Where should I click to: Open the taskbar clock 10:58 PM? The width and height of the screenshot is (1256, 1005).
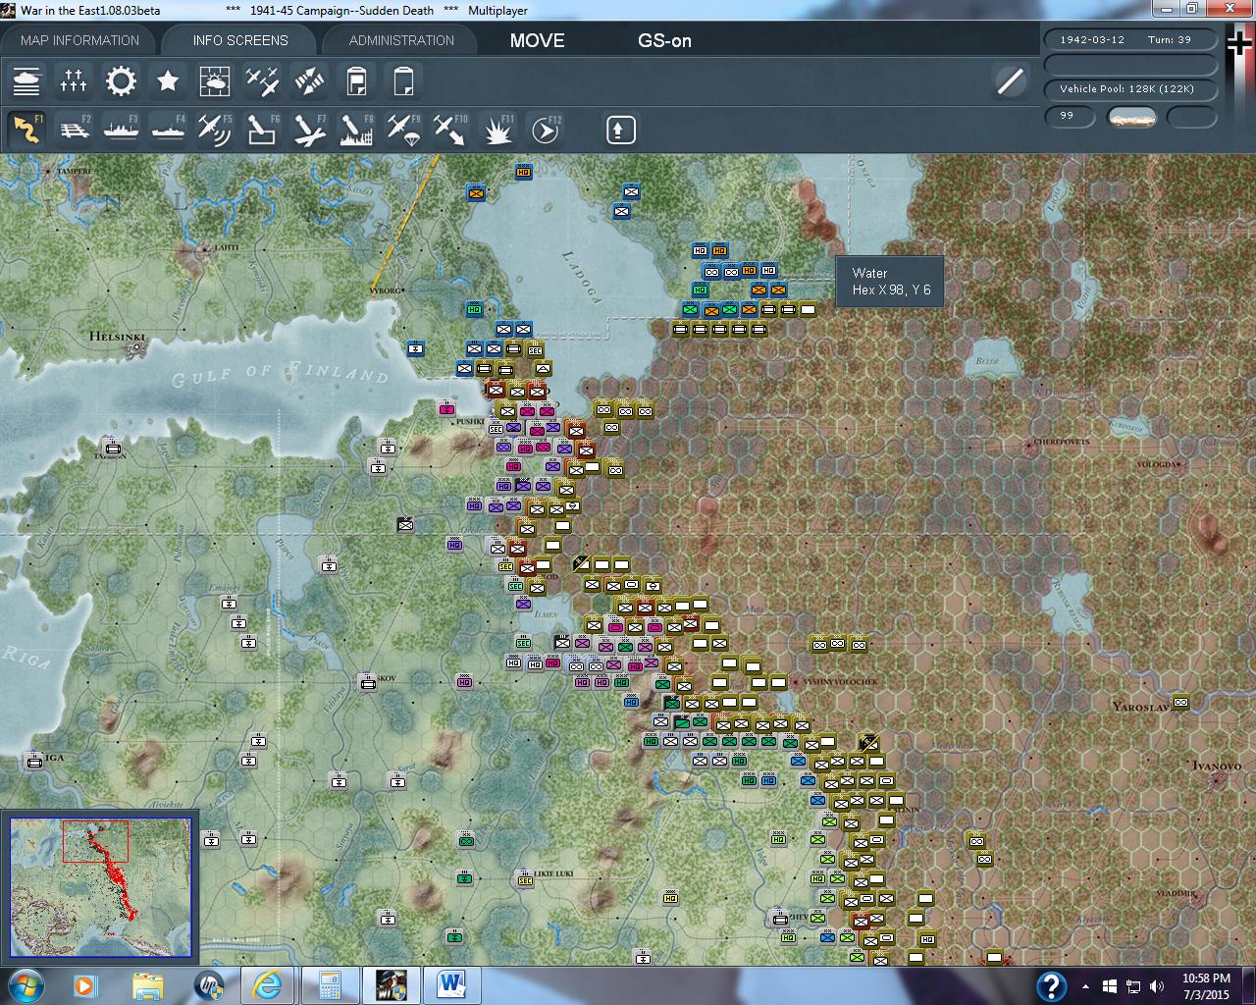[x=1206, y=986]
